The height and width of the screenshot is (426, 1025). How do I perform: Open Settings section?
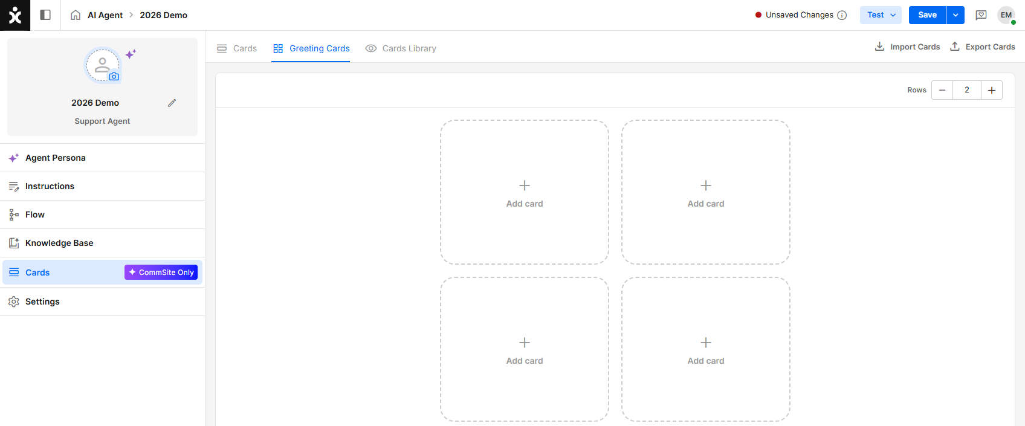click(103, 302)
